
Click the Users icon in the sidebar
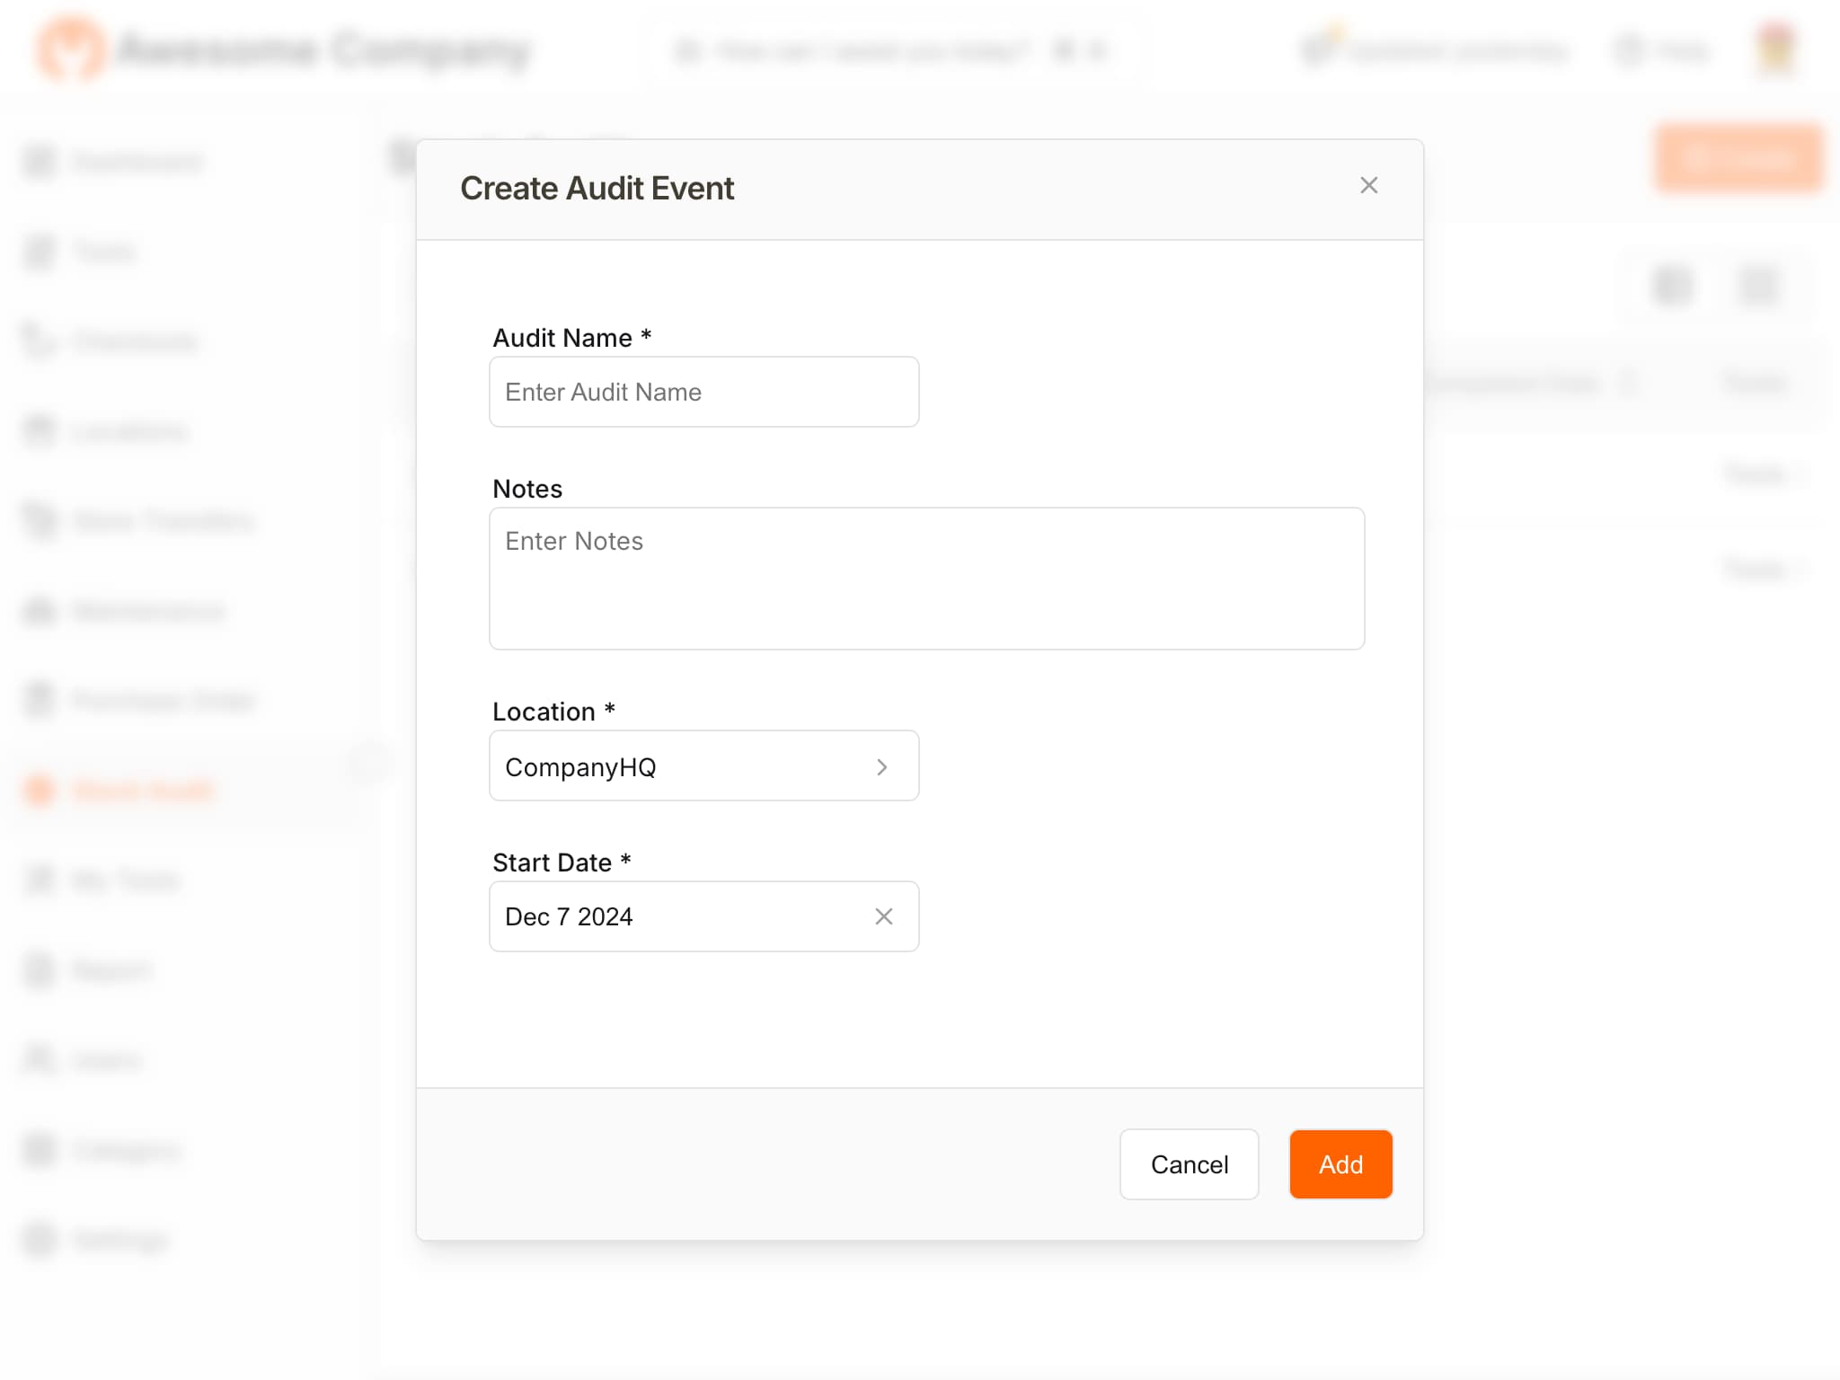click(x=40, y=1060)
